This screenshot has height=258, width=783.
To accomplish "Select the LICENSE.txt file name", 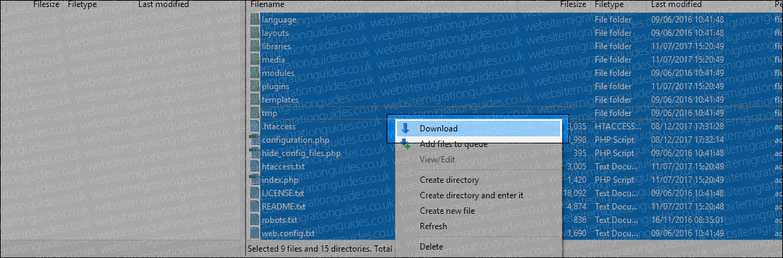I will click(x=283, y=193).
